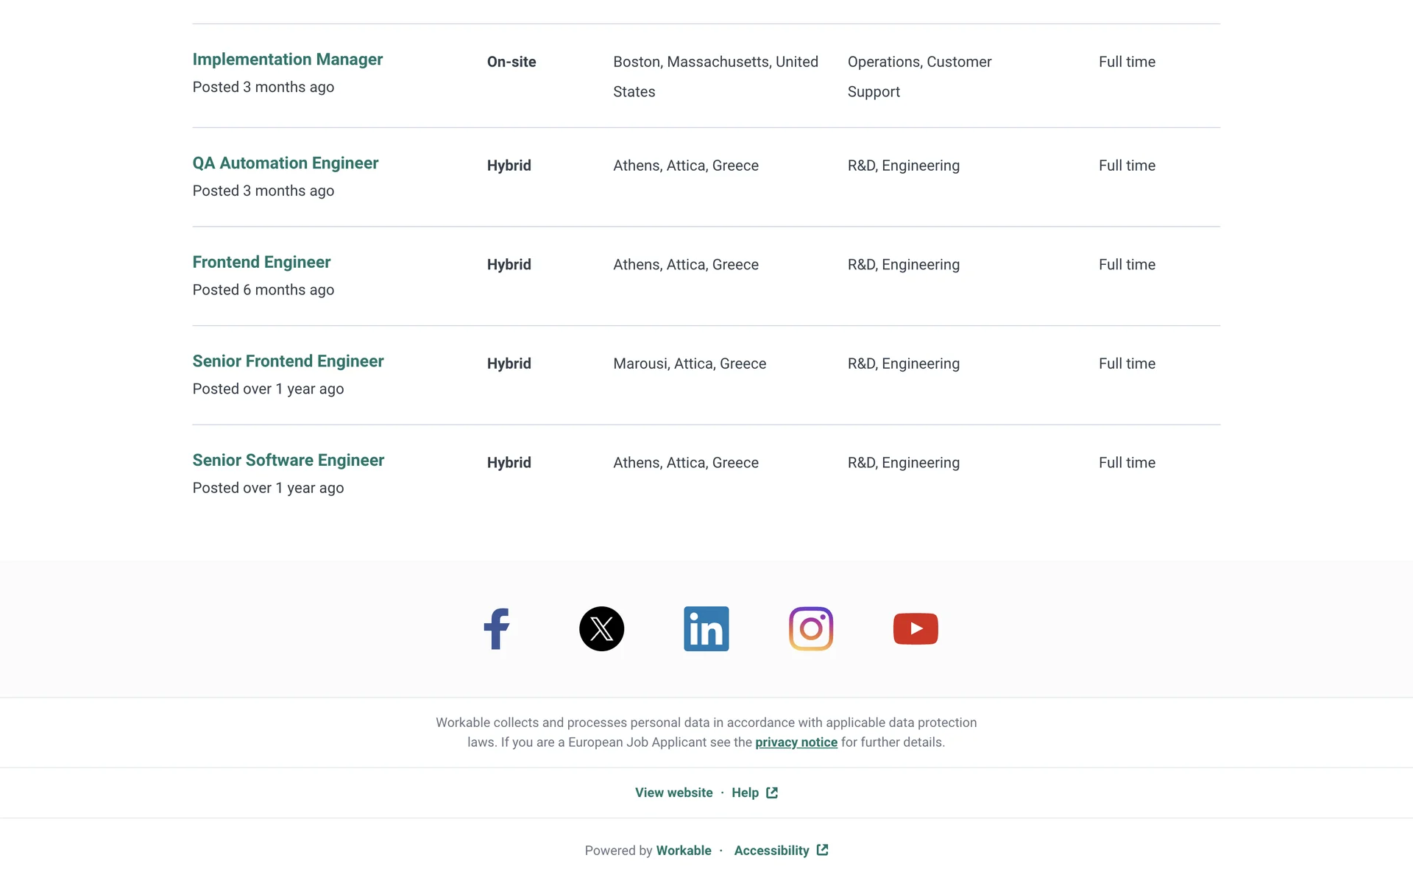This screenshot has height=883, width=1413.
Task: Visit Instagram via its icon
Action: 810,628
